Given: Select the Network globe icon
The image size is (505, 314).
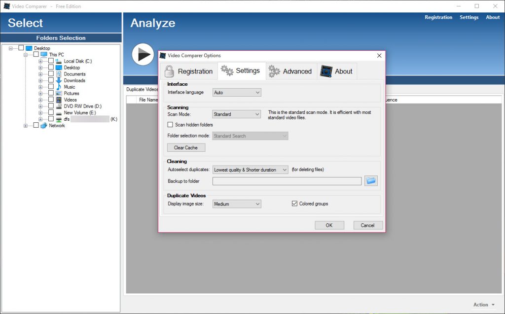Looking at the screenshot, I should click(x=44, y=125).
